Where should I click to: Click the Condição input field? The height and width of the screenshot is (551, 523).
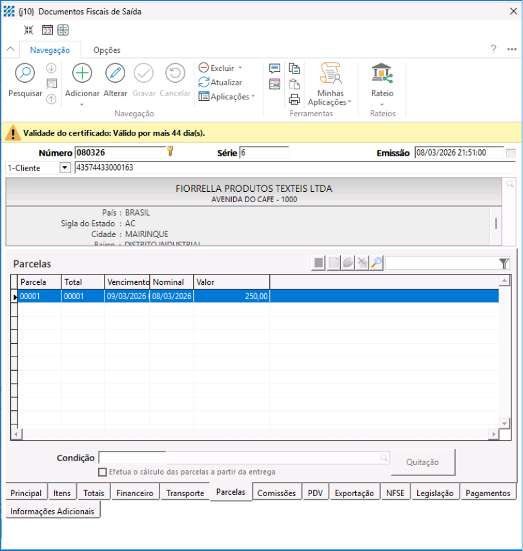pyautogui.click(x=132, y=458)
